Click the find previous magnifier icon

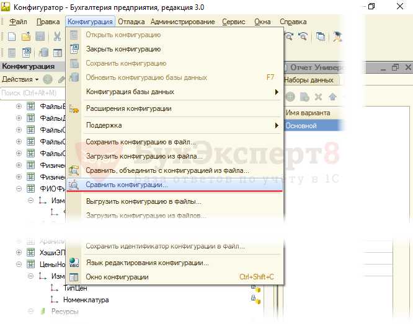click(x=303, y=36)
